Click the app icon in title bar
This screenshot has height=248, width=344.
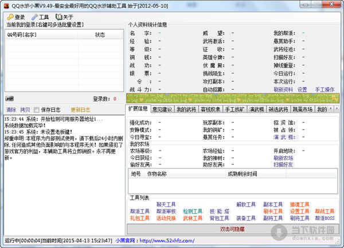coord(6,6)
